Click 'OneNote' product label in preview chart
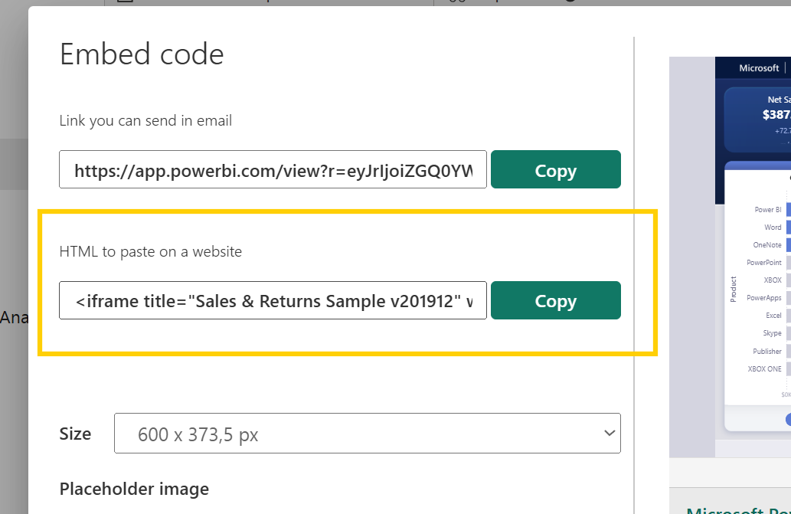 pos(767,245)
